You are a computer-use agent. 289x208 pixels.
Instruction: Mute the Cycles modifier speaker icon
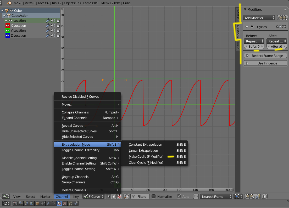[278, 27]
